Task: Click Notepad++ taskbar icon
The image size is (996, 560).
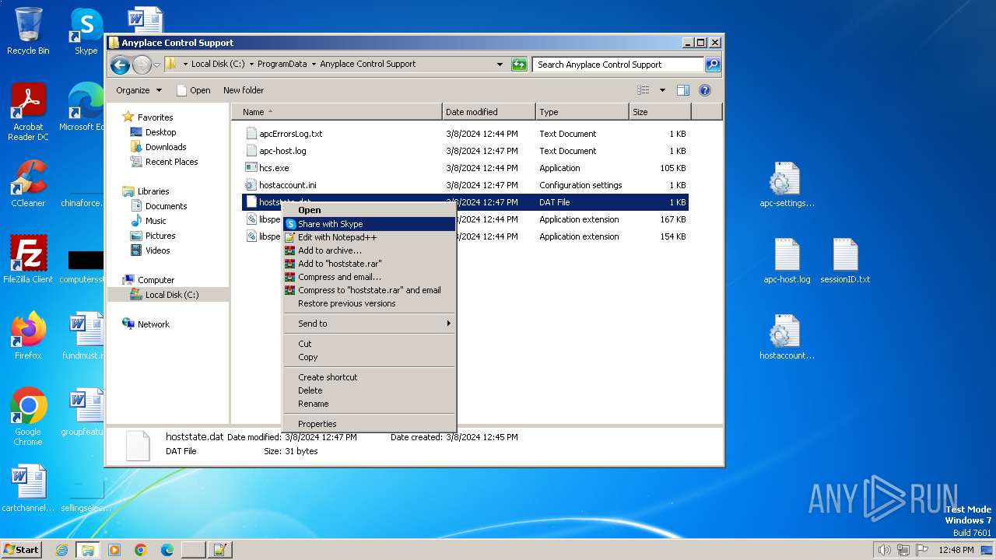Action: [x=219, y=550]
